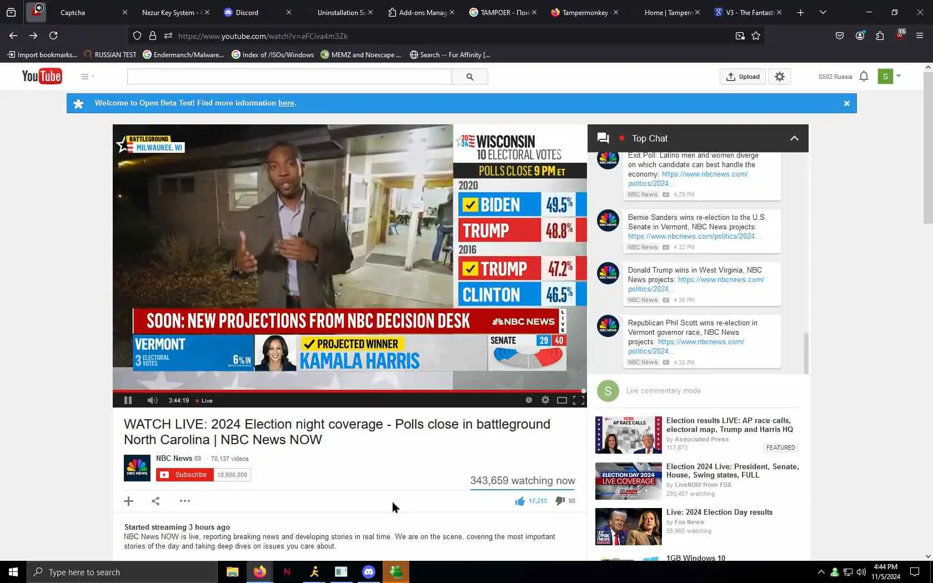Open Pocket save button
Screen dimensions: 933x583
(x=840, y=36)
